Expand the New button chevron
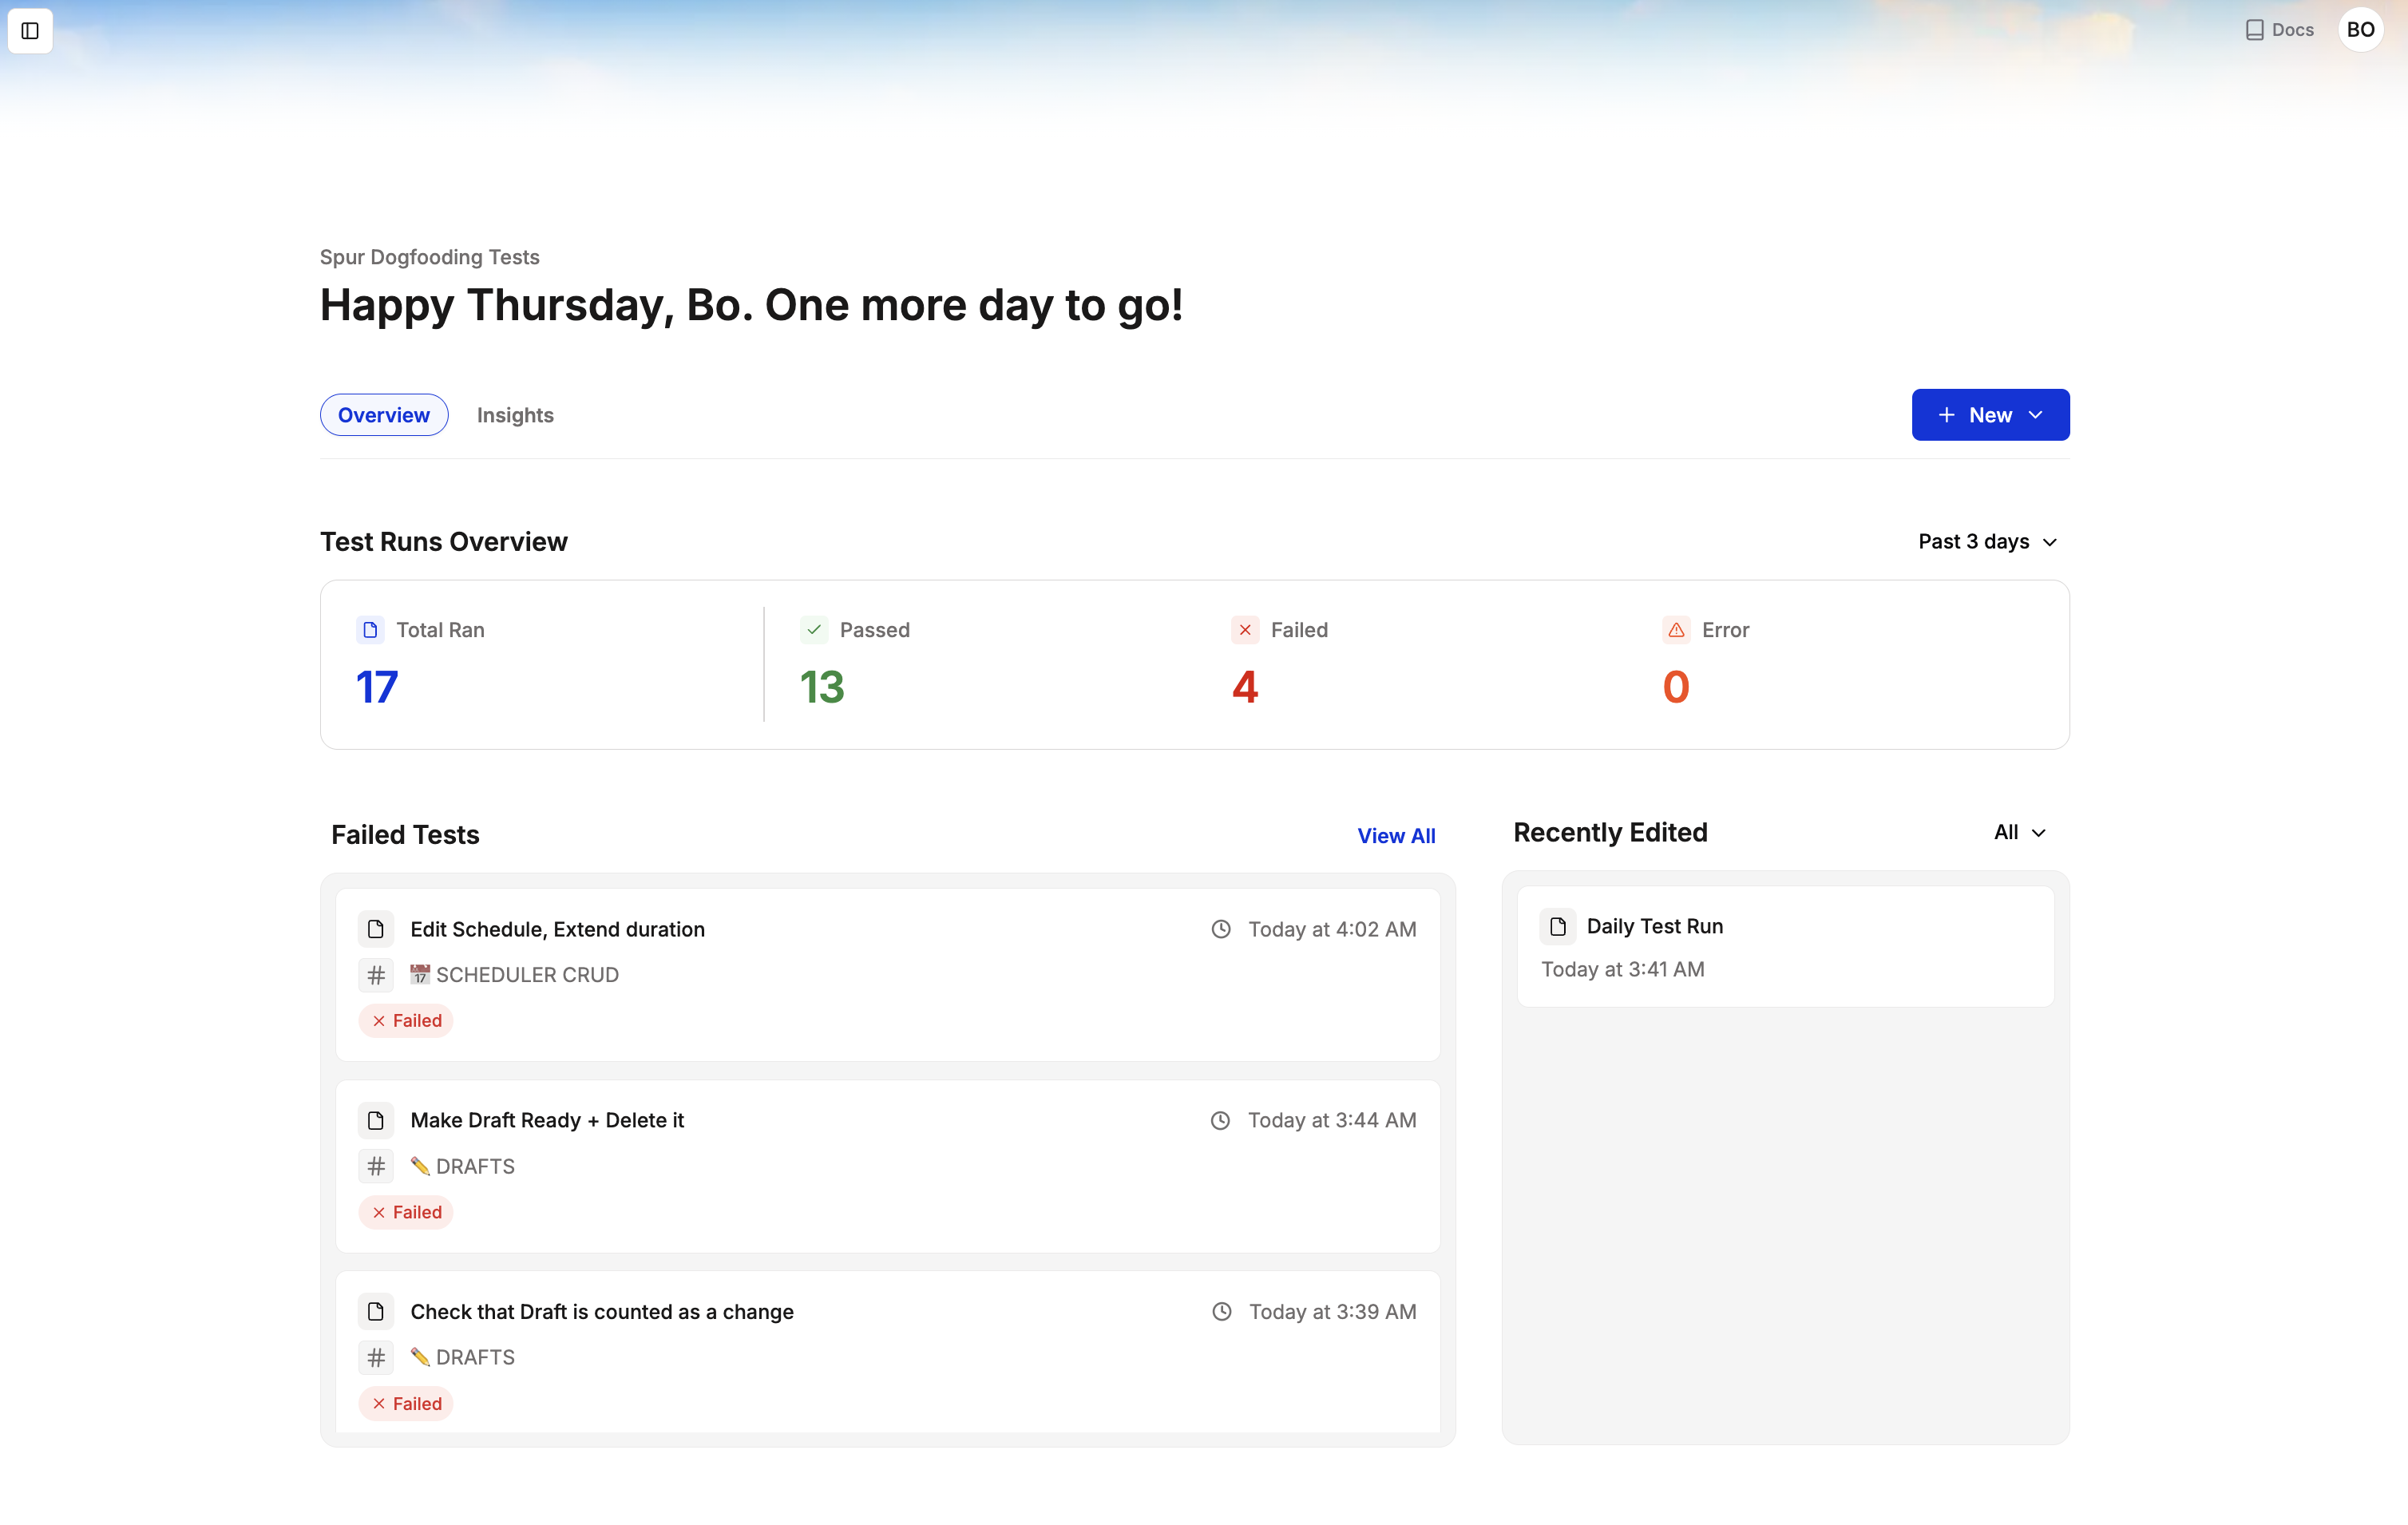This screenshot has width=2408, height=1525. (2037, 414)
